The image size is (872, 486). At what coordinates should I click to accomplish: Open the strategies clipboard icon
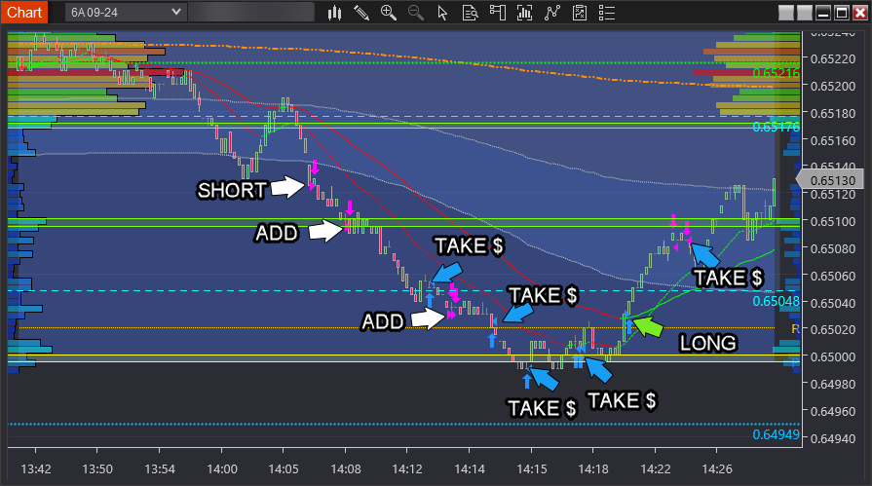580,13
